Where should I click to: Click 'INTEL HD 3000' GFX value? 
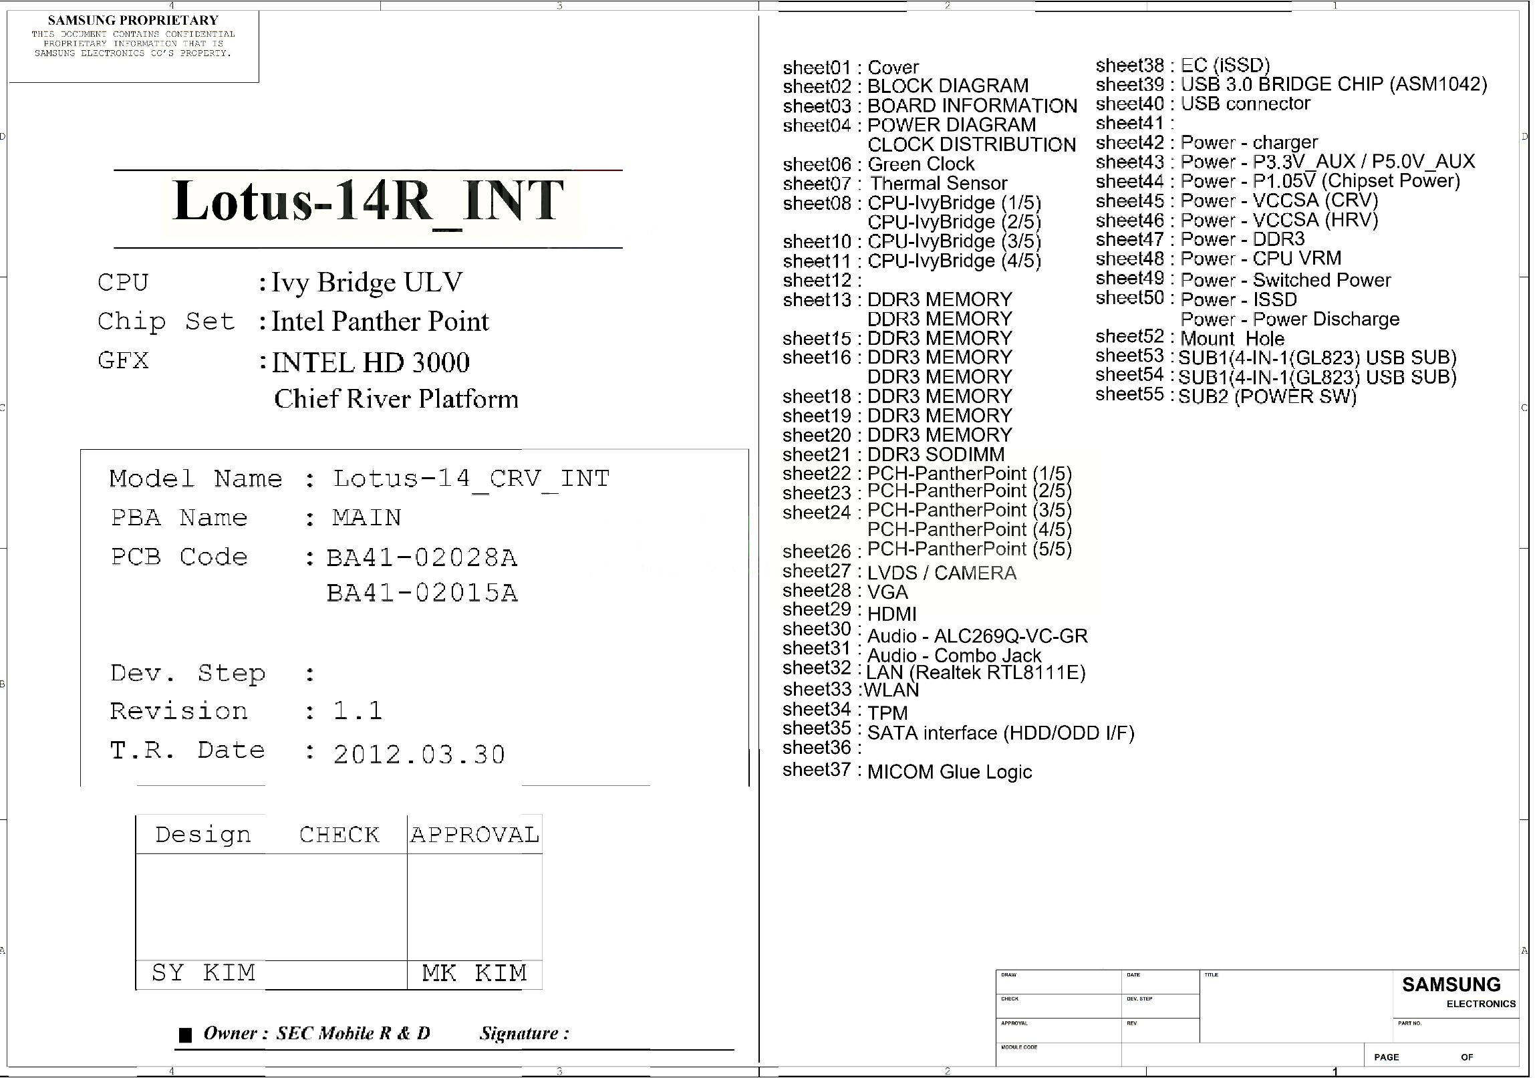(x=371, y=362)
